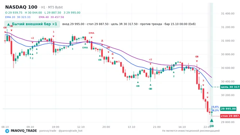Select the open value 'O 29 939.75'
This screenshot has height=135, width=240.
tap(14, 12)
